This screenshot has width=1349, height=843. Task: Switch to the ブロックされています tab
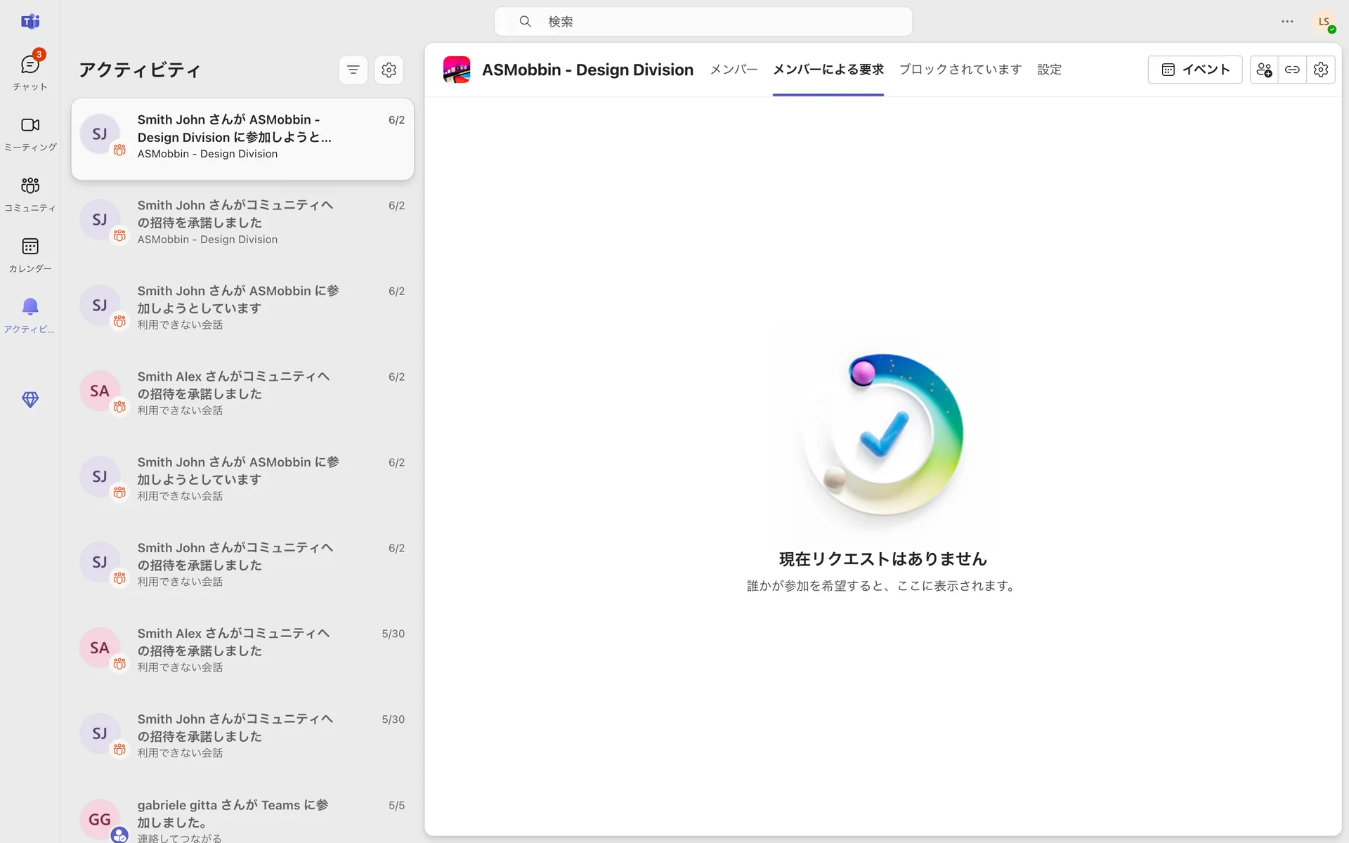(x=960, y=70)
